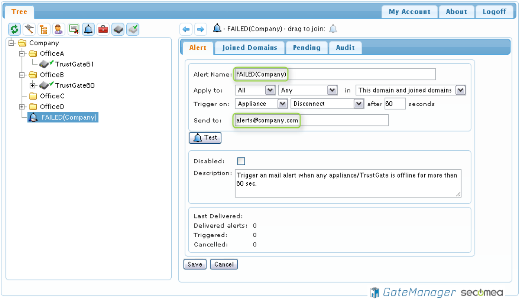The image size is (522, 300).
Task: Click the Send to email field
Action: point(311,120)
